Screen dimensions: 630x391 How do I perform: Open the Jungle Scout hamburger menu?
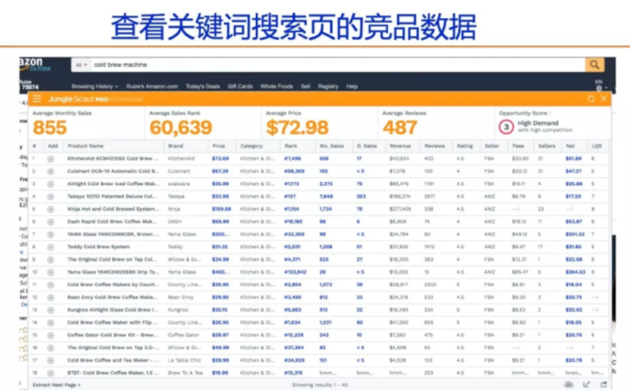36,98
